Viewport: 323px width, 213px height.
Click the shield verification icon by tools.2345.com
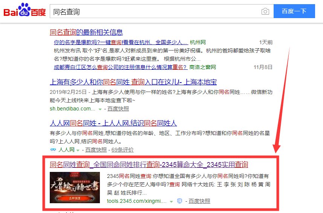(180, 201)
